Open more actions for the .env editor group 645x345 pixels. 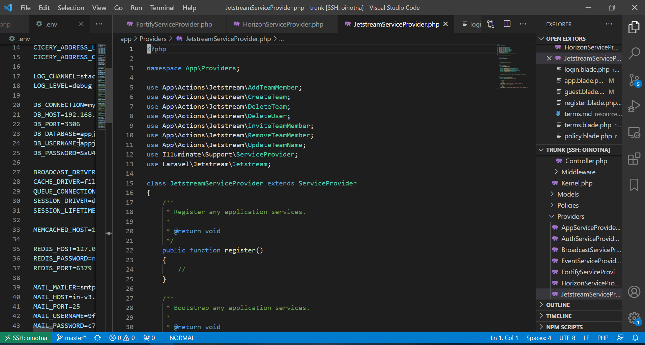click(99, 24)
